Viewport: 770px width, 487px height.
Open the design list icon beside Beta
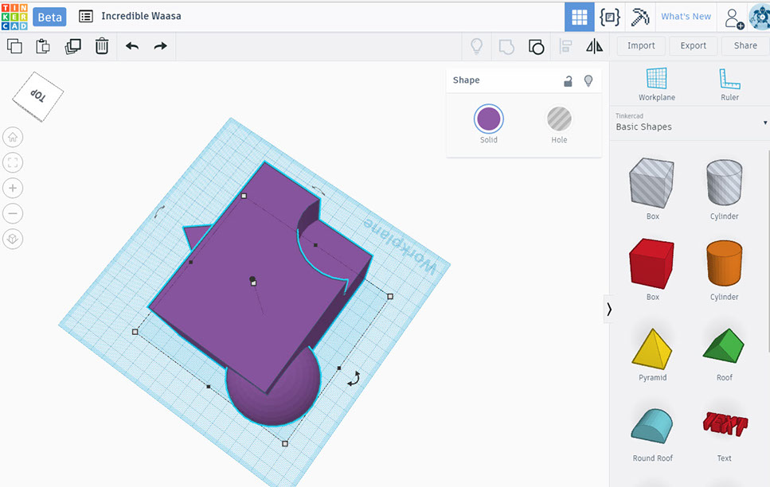click(86, 16)
